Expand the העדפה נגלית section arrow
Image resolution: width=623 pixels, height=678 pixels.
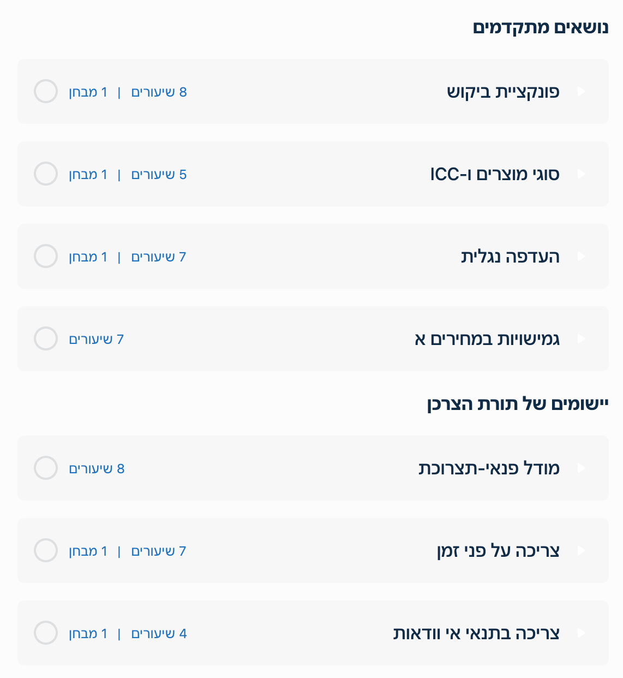581,257
